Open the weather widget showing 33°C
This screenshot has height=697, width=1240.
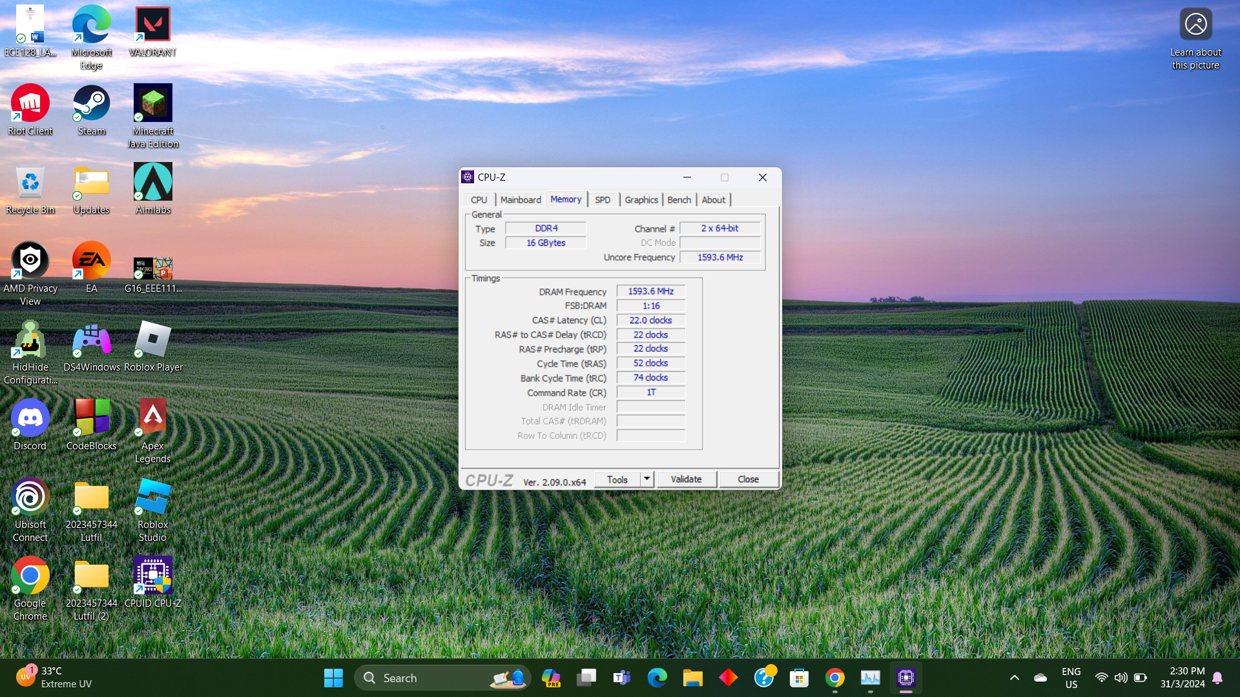54,678
